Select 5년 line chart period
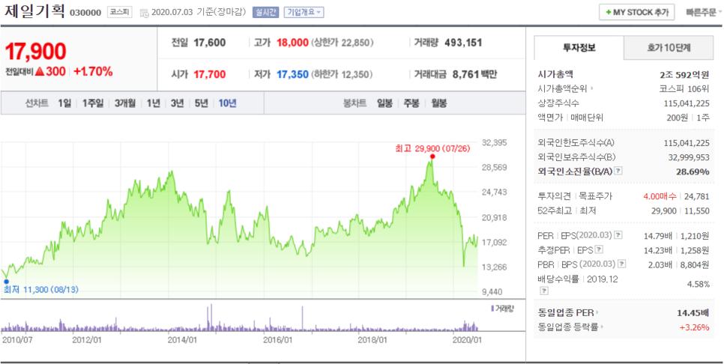The height and width of the screenshot is (364, 724). (202, 103)
